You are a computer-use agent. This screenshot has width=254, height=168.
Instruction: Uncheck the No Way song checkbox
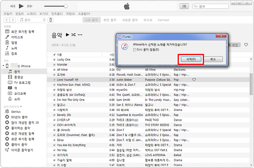click(54, 150)
